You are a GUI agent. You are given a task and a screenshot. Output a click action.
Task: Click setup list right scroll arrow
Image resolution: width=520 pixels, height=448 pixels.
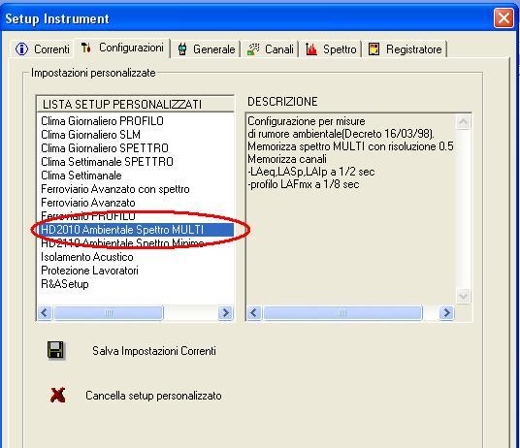[225, 312]
